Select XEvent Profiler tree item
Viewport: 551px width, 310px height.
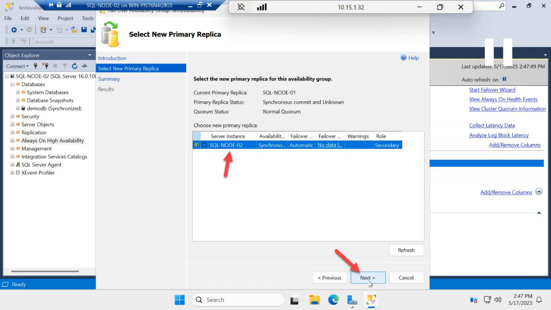pyautogui.click(x=38, y=173)
